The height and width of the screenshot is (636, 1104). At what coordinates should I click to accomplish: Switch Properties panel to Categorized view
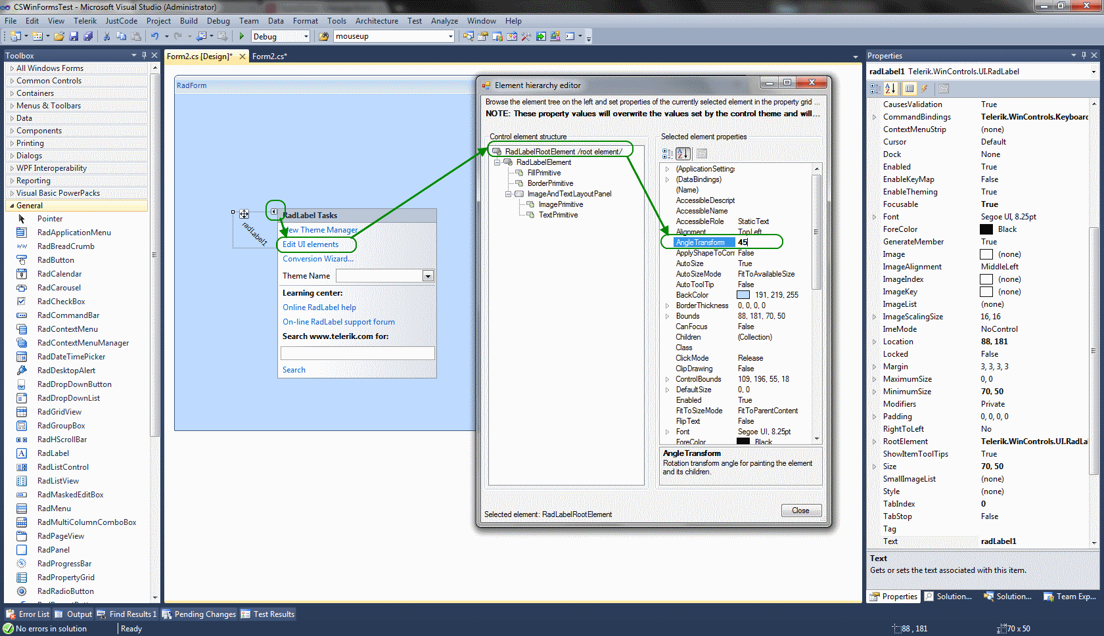(x=875, y=89)
